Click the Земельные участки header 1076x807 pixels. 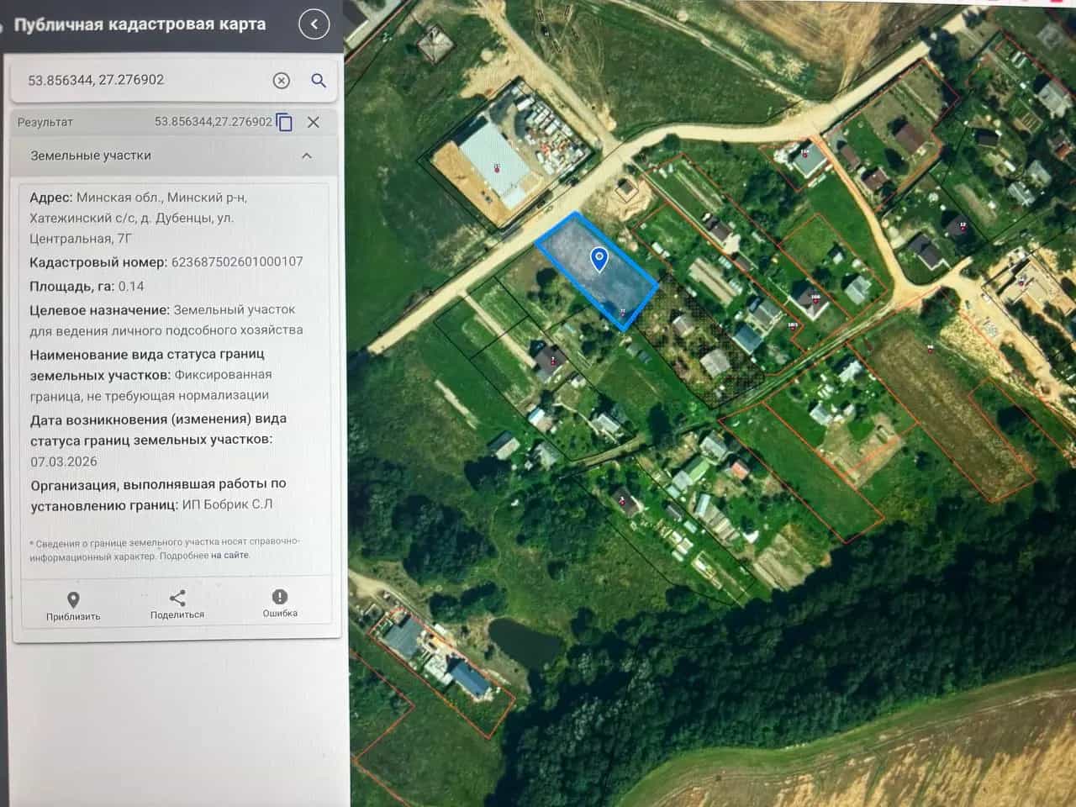click(x=91, y=156)
